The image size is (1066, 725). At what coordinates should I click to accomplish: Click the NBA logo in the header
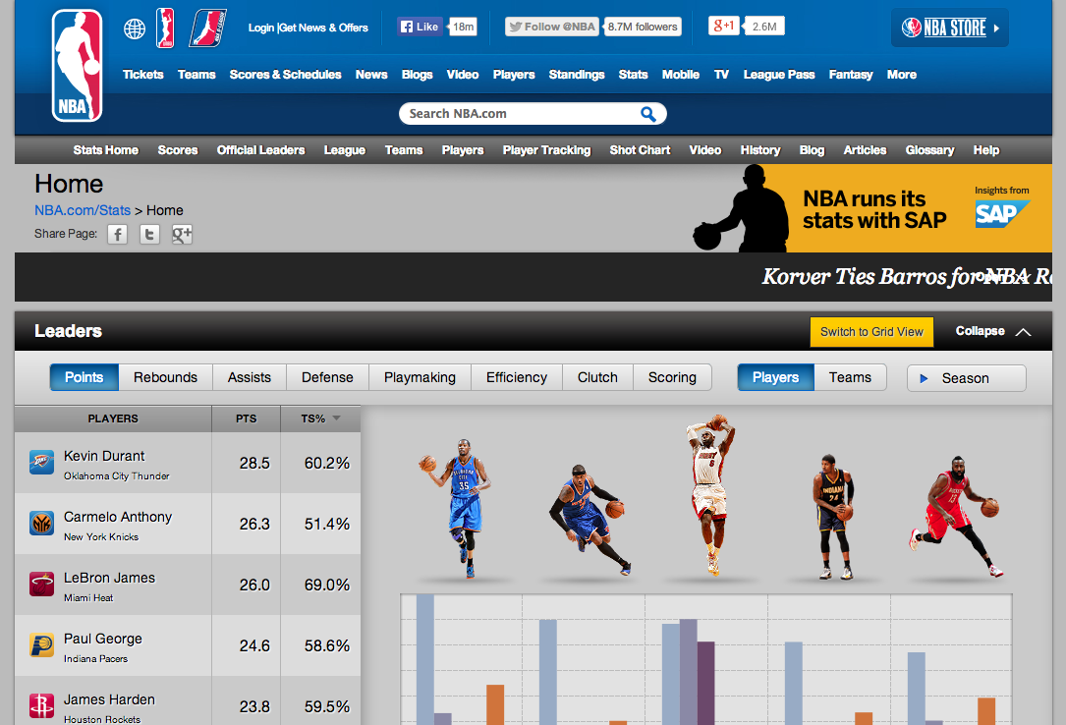click(77, 65)
